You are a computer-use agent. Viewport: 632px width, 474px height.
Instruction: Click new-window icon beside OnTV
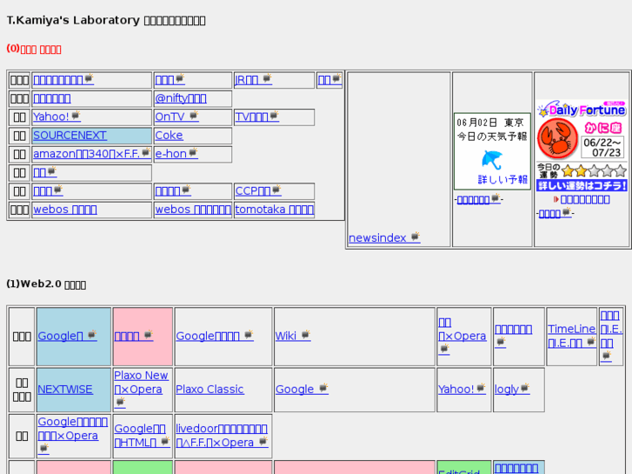194,115
